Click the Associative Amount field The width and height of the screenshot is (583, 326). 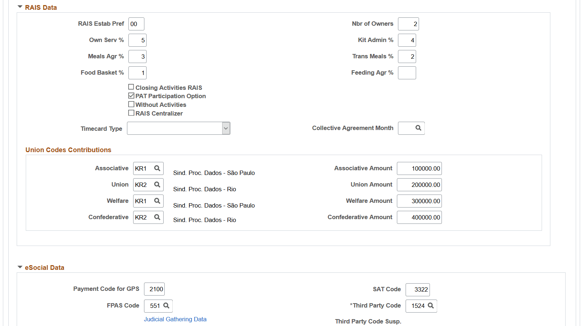[419, 168]
